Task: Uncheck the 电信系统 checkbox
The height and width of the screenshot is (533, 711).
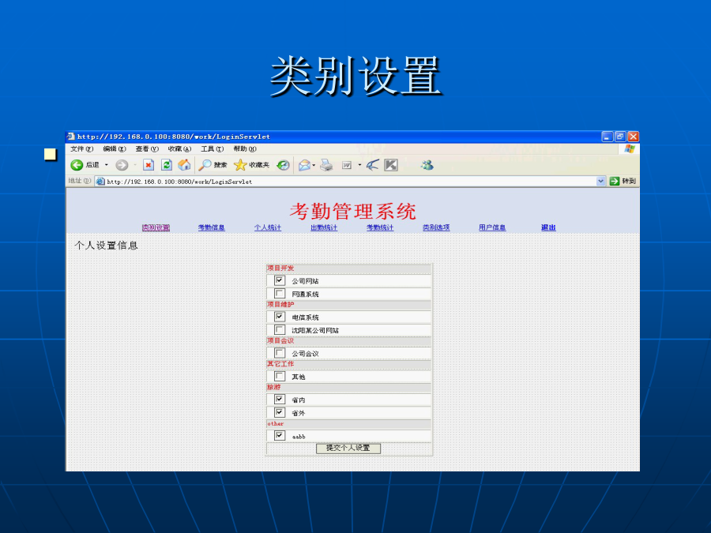Action: (x=280, y=317)
